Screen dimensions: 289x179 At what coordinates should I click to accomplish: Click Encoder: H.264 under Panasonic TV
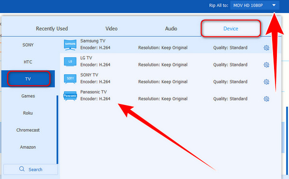95,99
